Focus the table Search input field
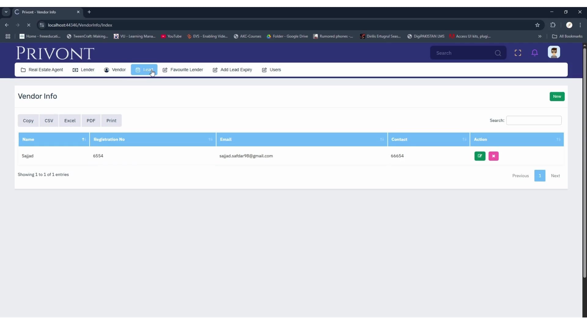 pos(534,120)
